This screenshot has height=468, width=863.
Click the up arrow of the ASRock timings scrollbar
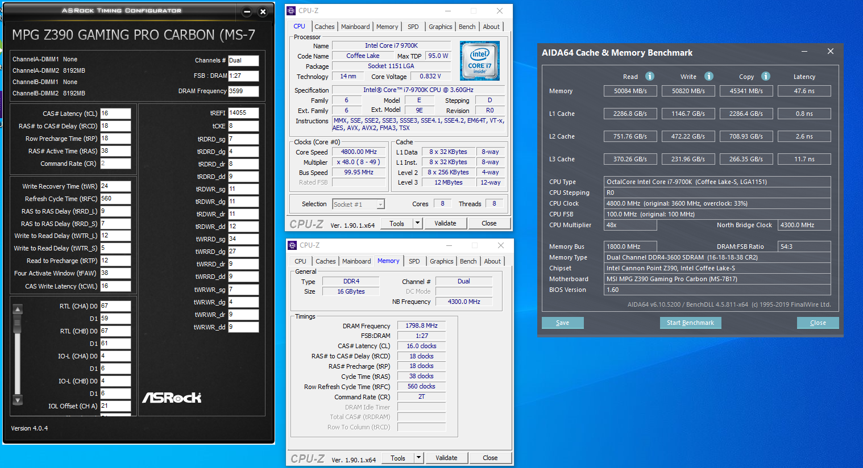coord(18,310)
